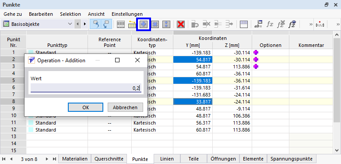Click greyed left-pointing arrow rows icon

(x=218, y=24)
